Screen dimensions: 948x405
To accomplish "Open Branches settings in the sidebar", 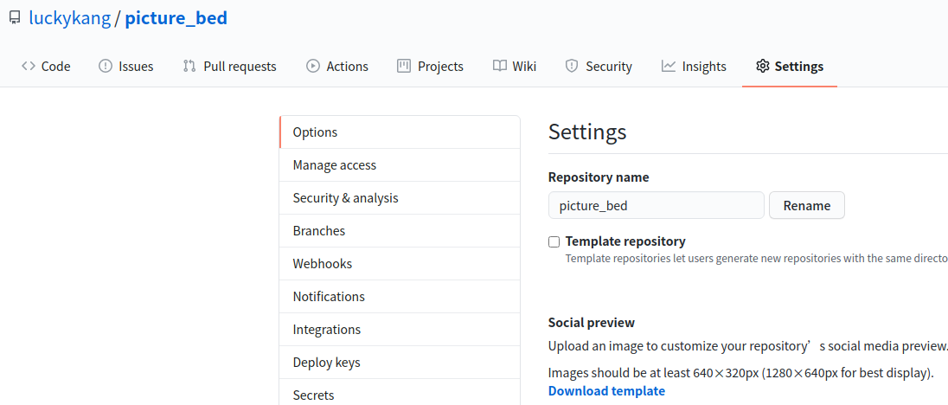I will point(400,231).
